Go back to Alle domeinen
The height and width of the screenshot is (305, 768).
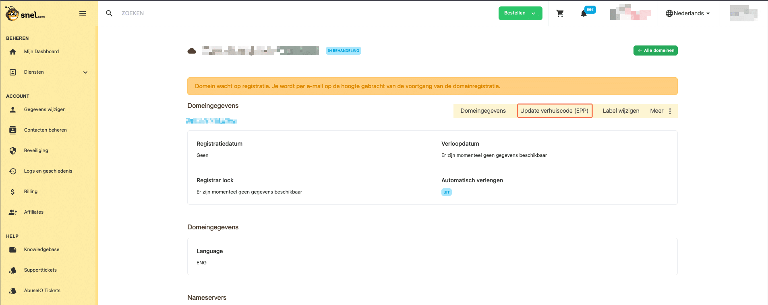(655, 51)
